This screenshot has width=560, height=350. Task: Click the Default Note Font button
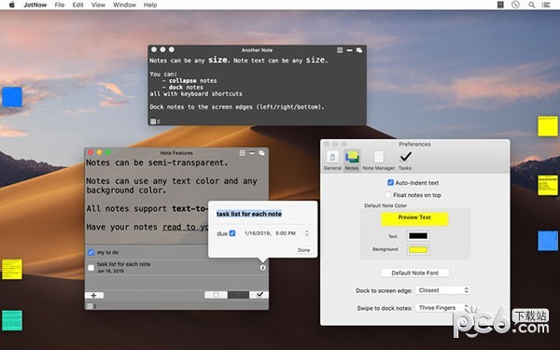[x=415, y=273]
